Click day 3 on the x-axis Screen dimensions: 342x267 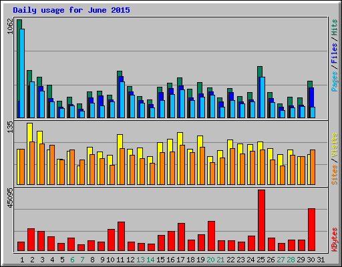pos(42,260)
